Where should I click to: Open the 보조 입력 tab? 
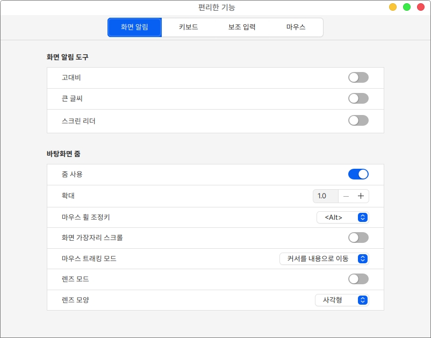pos(242,27)
